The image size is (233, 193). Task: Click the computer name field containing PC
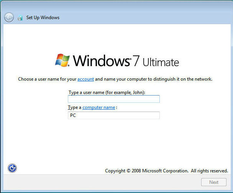pos(113,115)
